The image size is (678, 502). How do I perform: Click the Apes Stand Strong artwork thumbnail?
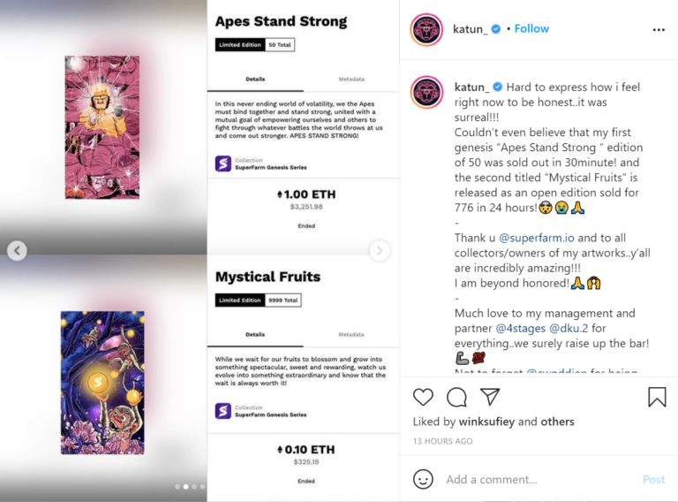point(102,127)
